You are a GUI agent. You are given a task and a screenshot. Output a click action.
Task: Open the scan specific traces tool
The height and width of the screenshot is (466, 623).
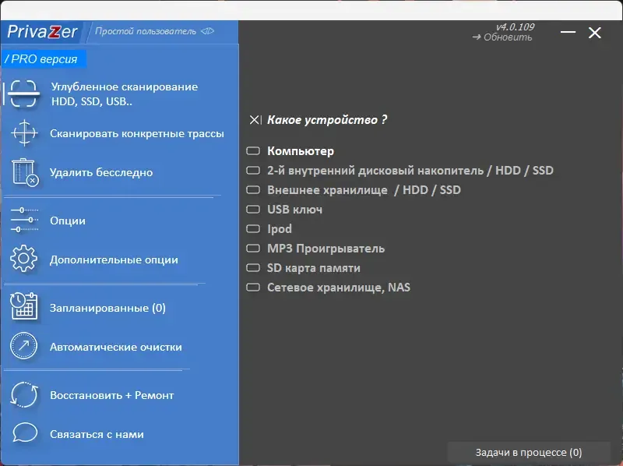coord(24,135)
